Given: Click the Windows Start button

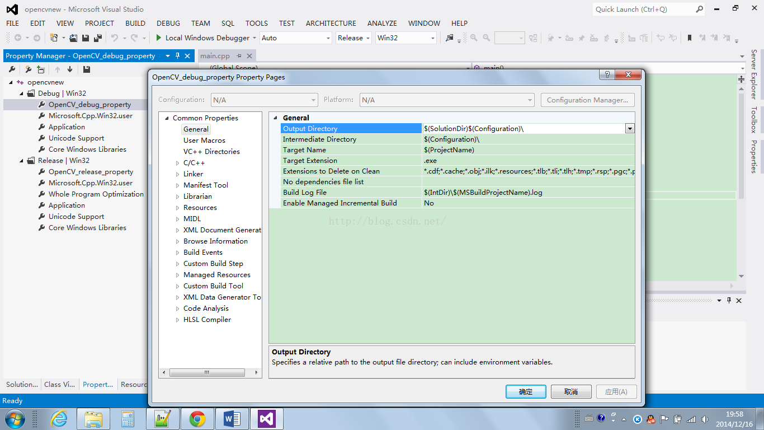Looking at the screenshot, I should pyautogui.click(x=15, y=418).
